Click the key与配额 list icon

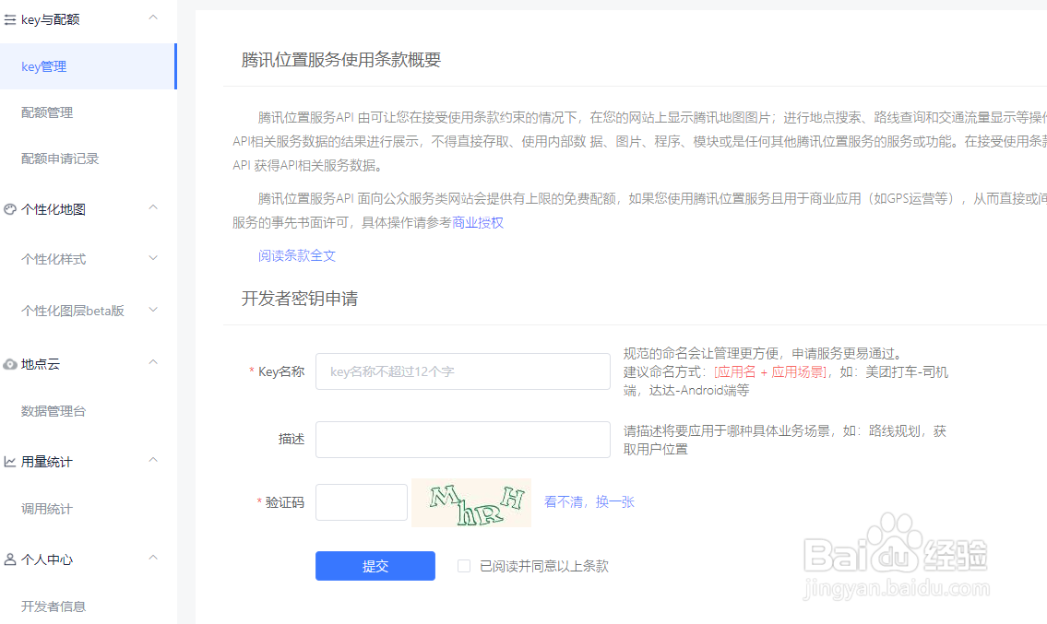tap(10, 20)
